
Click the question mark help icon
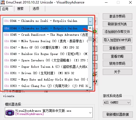coord(96,21)
